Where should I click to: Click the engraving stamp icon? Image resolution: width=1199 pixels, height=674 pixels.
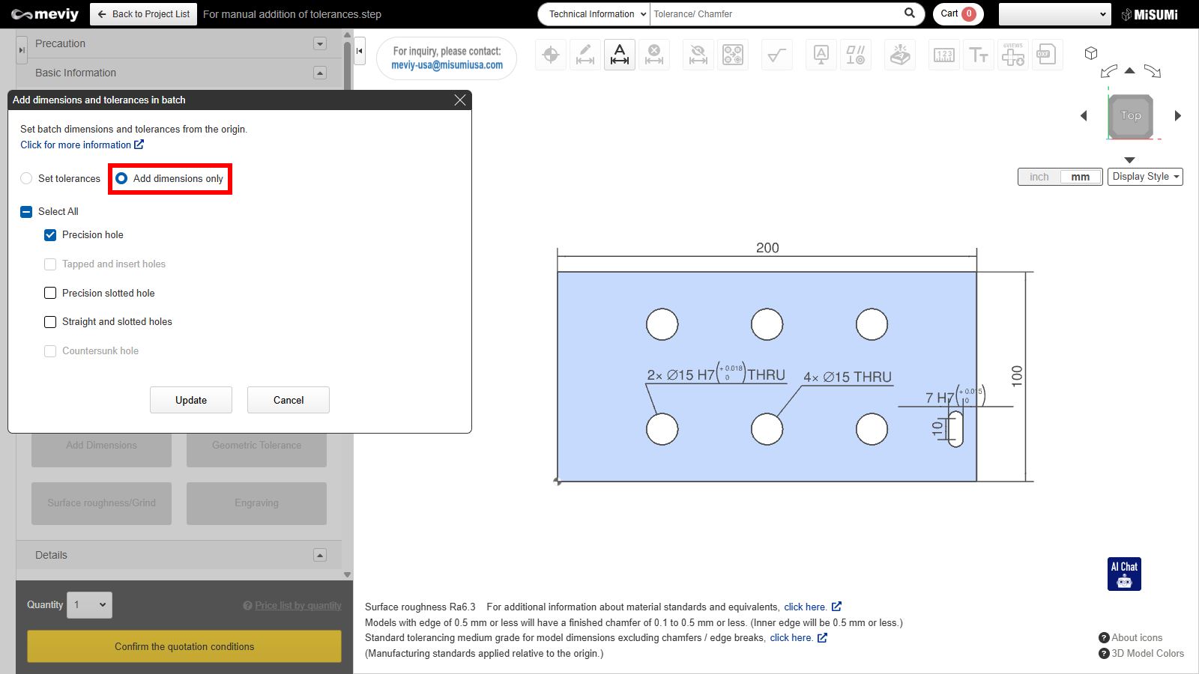[x=900, y=55]
